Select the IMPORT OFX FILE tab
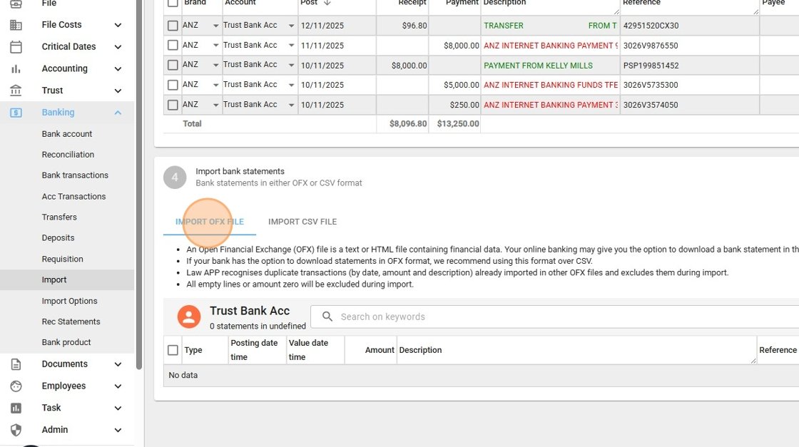This screenshot has height=447, width=799. coord(209,221)
